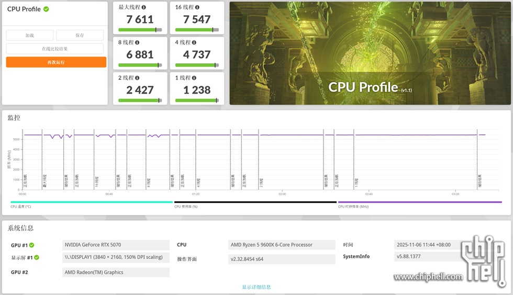Click the 最大线程 score progress bar

140,30
